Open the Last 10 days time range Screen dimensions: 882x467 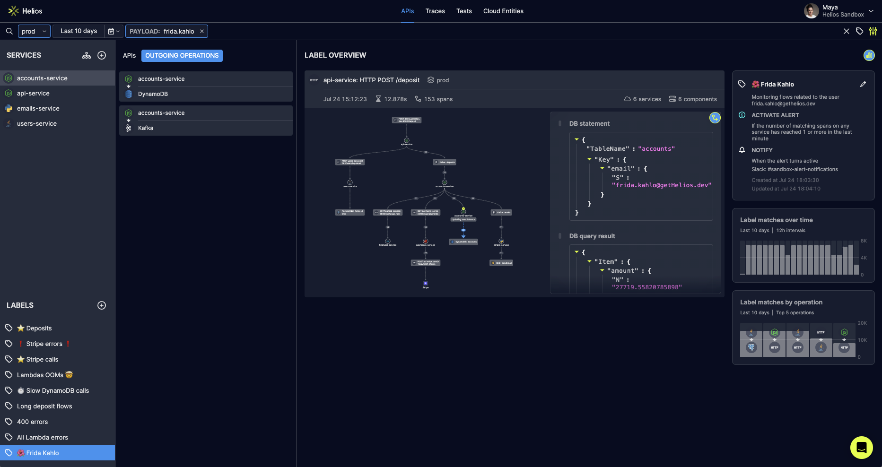[79, 31]
